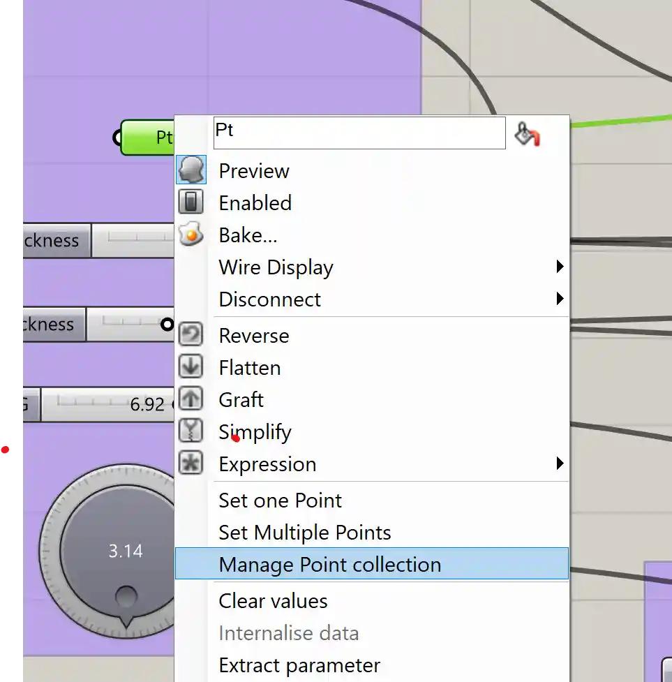Click the Expression asterisk icon
Screen dimensions: 672x682
tap(191, 464)
